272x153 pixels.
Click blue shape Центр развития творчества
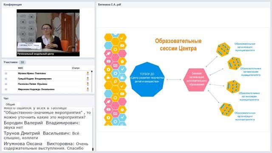(147, 79)
